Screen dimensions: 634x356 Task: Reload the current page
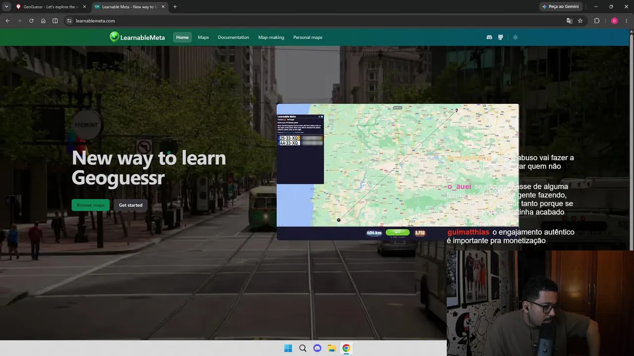click(x=31, y=21)
